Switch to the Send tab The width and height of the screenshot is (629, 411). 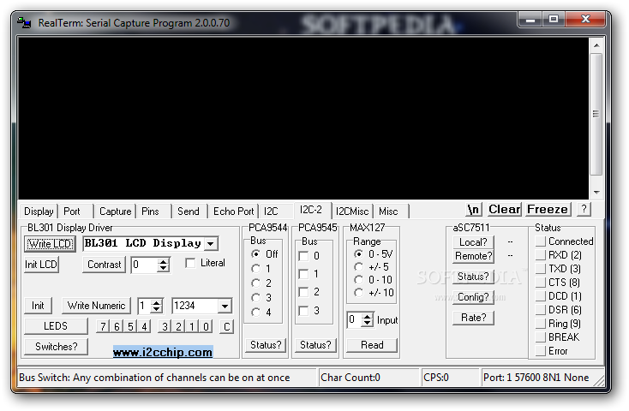189,211
